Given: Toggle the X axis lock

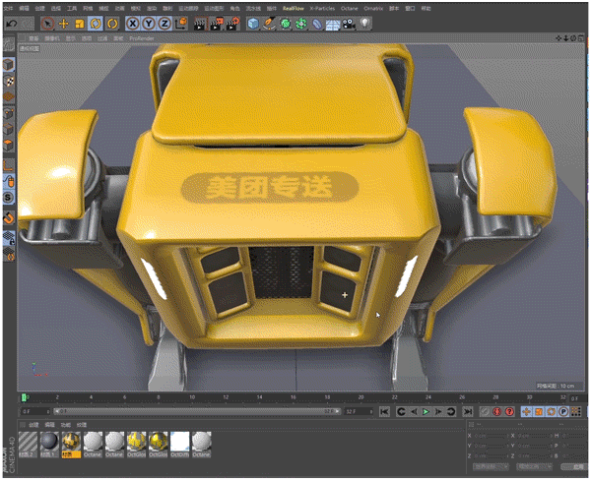Looking at the screenshot, I should click(x=132, y=24).
